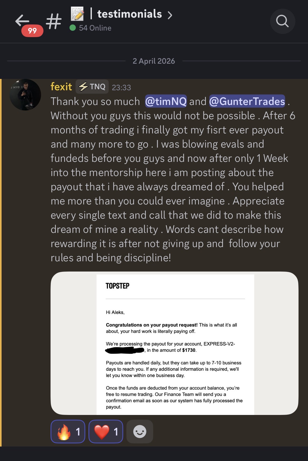Toggle the fire emoji reaction
308x461 pixels.
point(68,432)
